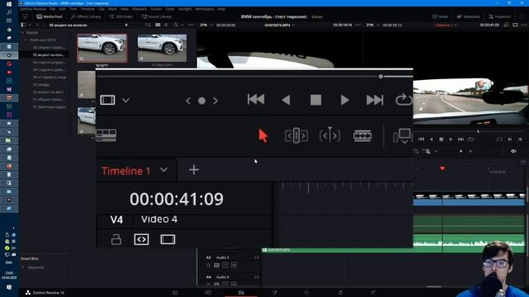The width and height of the screenshot is (529, 297).
Task: Click the jog slider handle above transport
Action: (x=380, y=77)
